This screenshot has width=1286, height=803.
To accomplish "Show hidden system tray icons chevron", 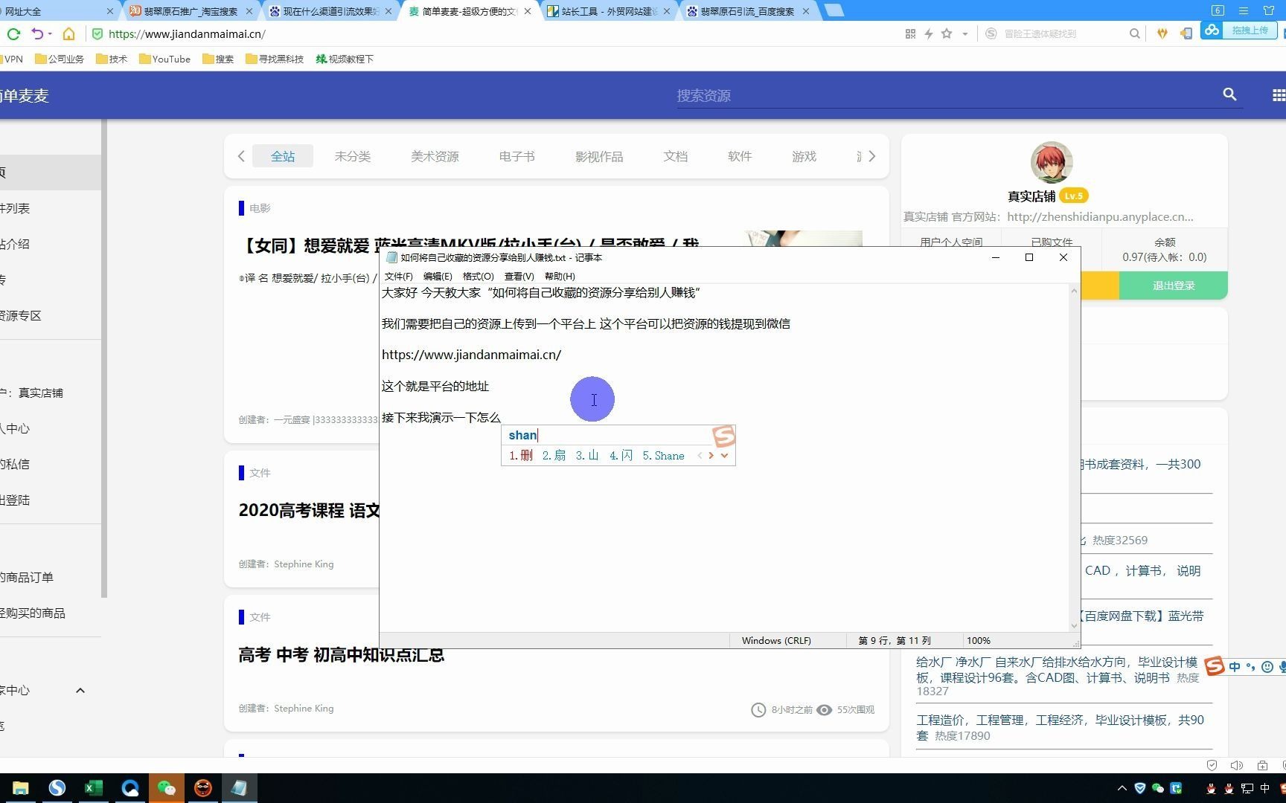I will (1122, 788).
